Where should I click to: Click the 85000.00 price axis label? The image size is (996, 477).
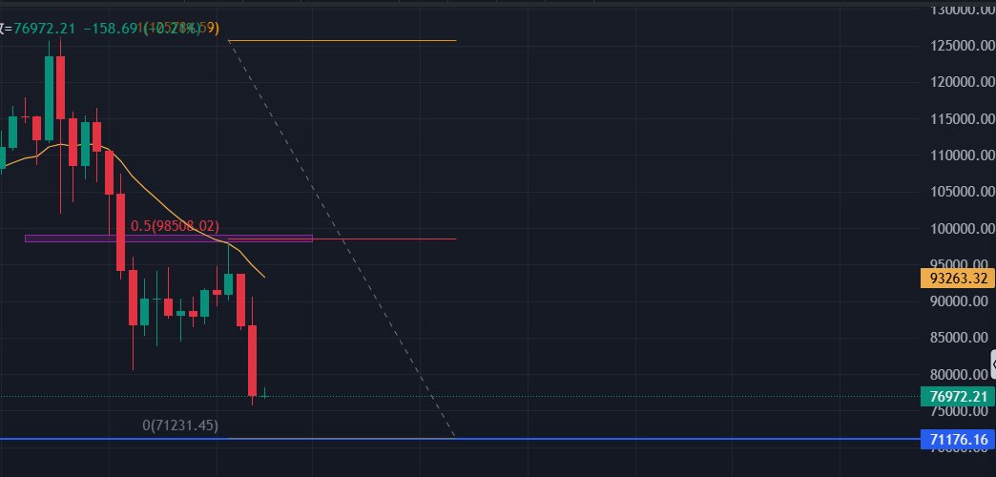click(x=957, y=338)
